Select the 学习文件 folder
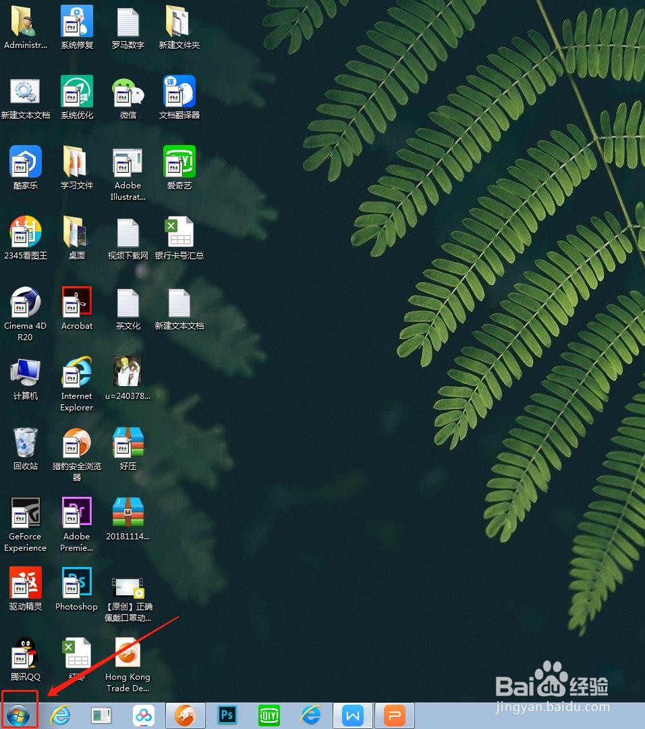645x729 pixels. tap(77, 167)
